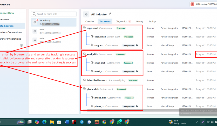Open Connect Data in the sidebar

[7, 13]
